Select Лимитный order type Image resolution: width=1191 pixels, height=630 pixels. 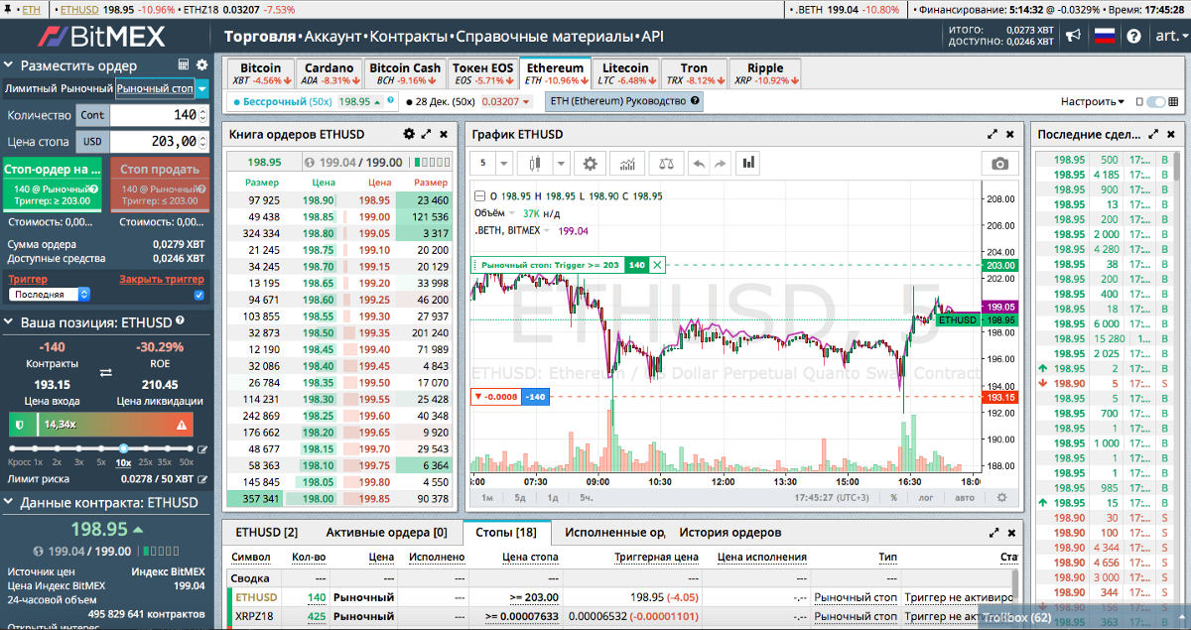31,88
